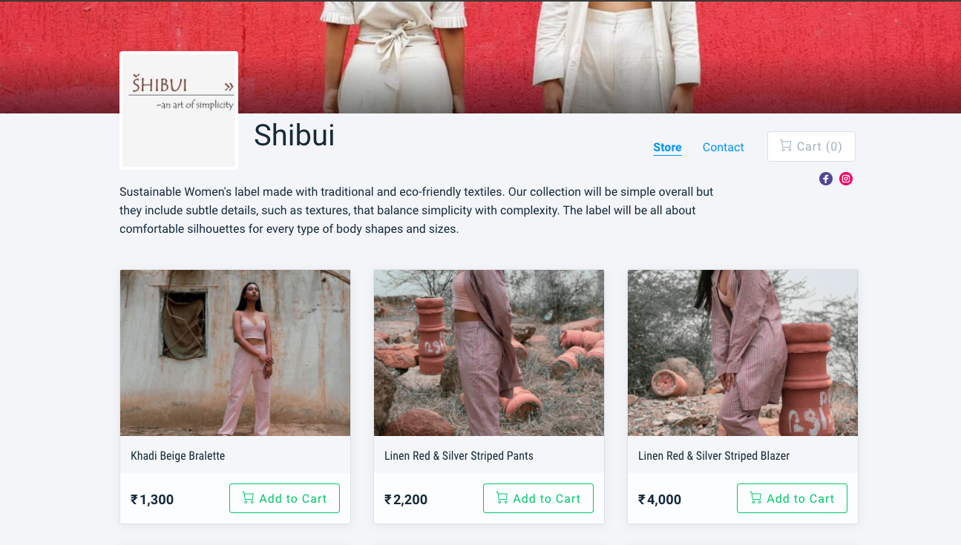Click the cart icon in the Cart button

[786, 146]
